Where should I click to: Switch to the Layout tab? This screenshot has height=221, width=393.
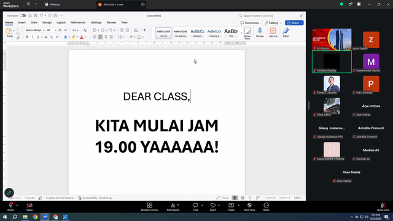(61, 23)
